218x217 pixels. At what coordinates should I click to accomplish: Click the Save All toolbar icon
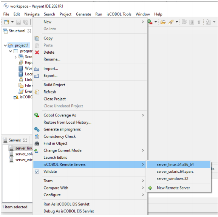coord(26,22)
